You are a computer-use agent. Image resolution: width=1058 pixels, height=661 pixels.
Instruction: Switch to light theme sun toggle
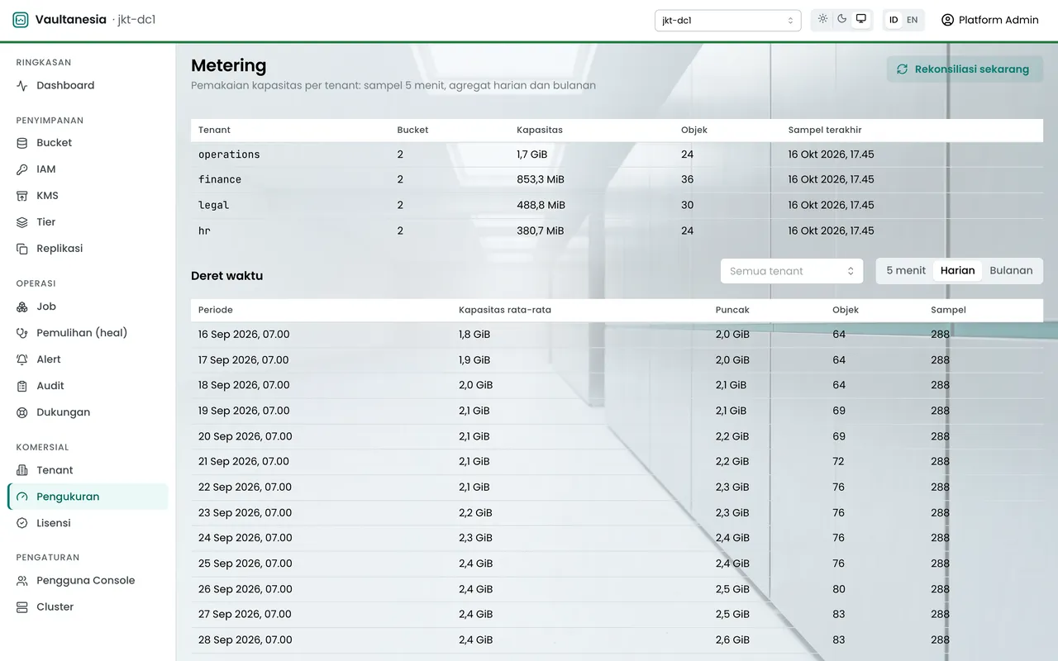[823, 19]
